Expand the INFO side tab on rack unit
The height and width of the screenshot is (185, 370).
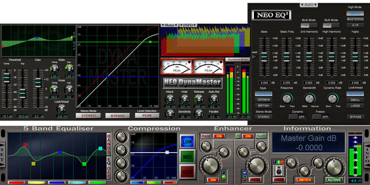(x=367, y=156)
